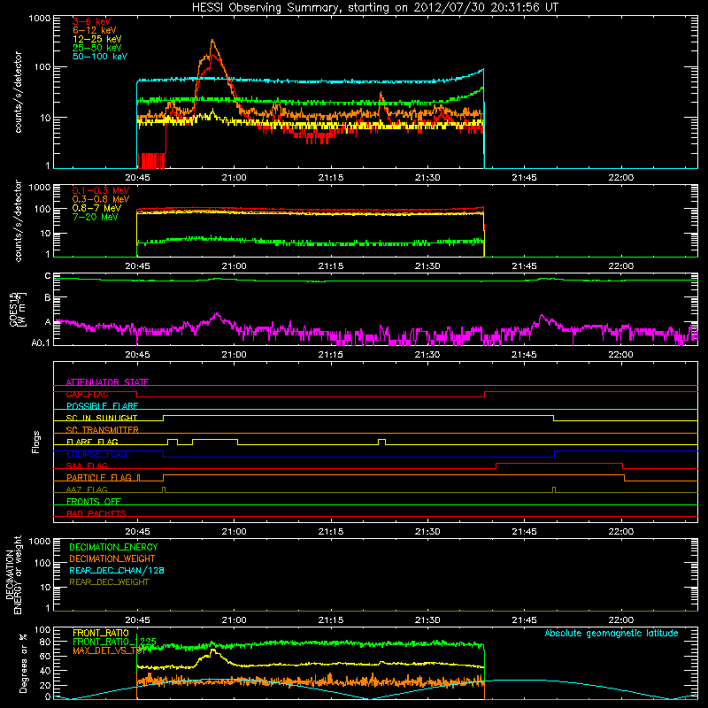Viewport: 708px width, 708px height.
Task: Click the 0.3-0.8 MeV legend entry
Action: point(101,199)
